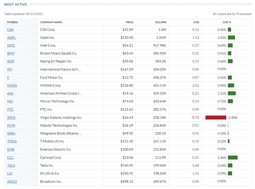
Task: Click the Tesla change value 4.68
Action: [196, 165]
